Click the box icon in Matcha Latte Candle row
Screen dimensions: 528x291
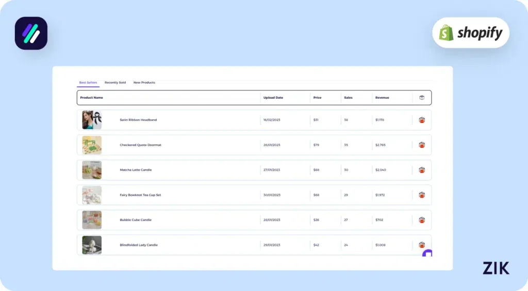(422, 170)
